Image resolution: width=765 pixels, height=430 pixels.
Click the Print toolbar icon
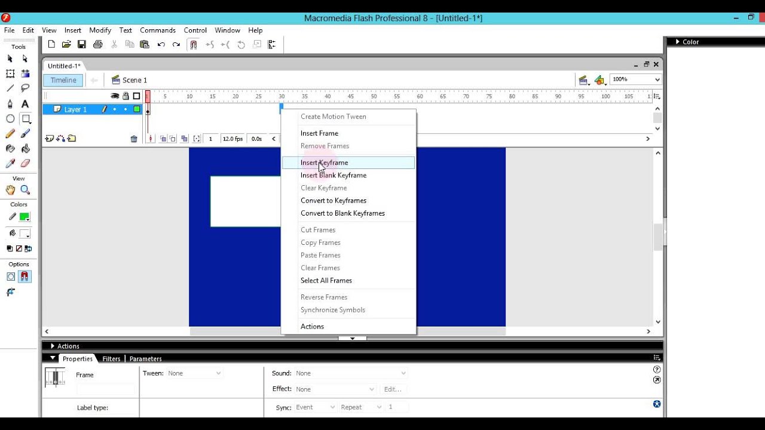click(98, 44)
